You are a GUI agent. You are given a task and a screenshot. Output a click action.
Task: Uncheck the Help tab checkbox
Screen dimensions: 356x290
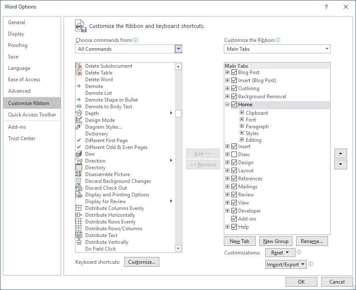pyautogui.click(x=234, y=227)
